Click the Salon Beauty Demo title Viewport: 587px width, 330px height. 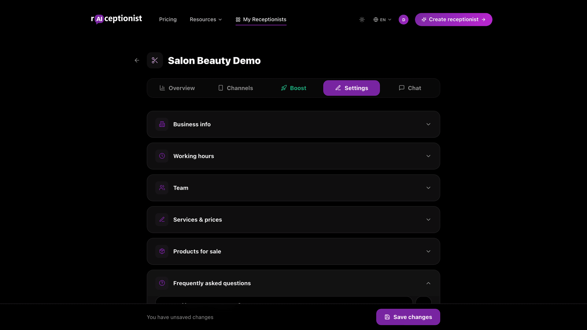click(x=214, y=61)
